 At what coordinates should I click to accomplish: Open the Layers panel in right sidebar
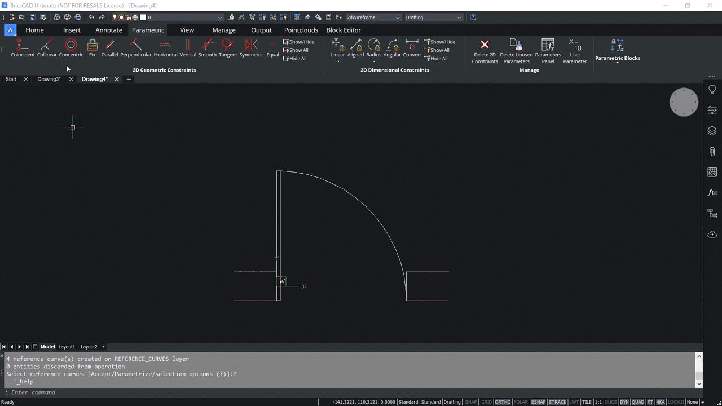(712, 131)
